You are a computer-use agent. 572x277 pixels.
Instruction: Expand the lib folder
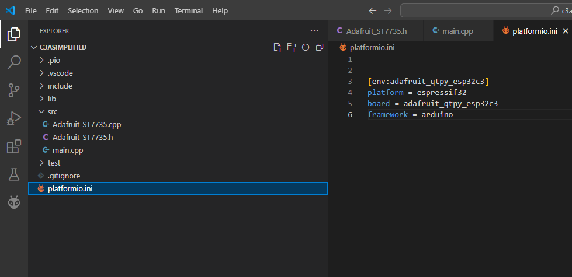tap(51, 99)
